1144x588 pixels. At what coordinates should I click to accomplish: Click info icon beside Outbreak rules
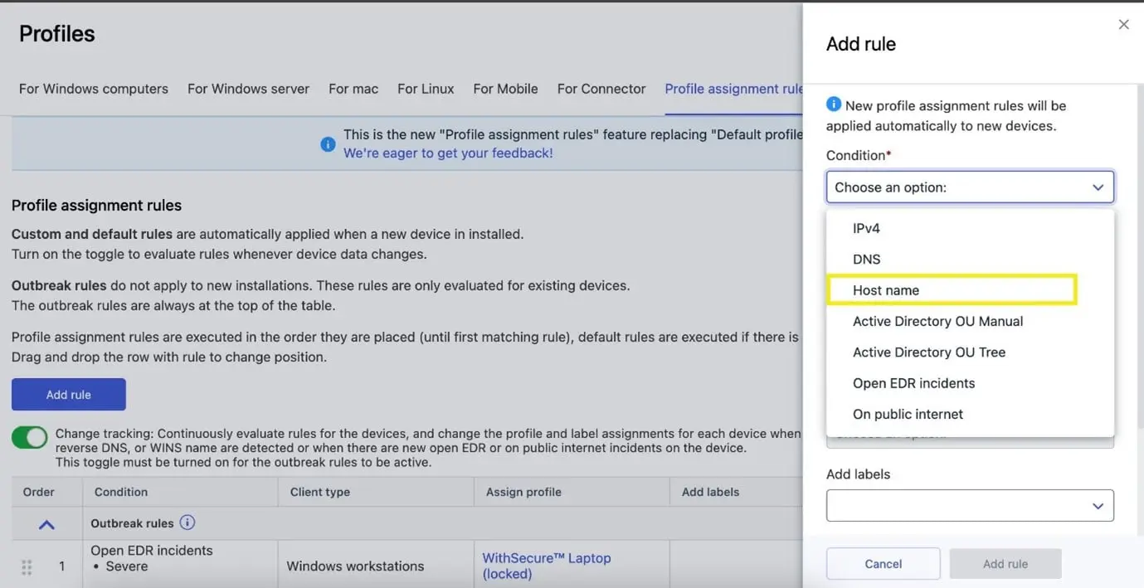187,522
